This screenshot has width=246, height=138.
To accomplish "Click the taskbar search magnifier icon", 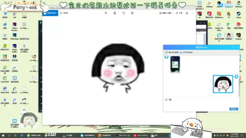I will (x=9, y=135).
